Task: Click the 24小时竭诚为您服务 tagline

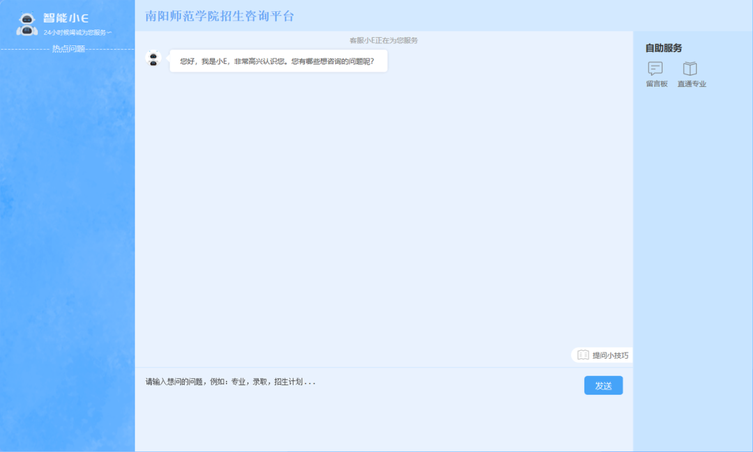Action: click(x=77, y=33)
